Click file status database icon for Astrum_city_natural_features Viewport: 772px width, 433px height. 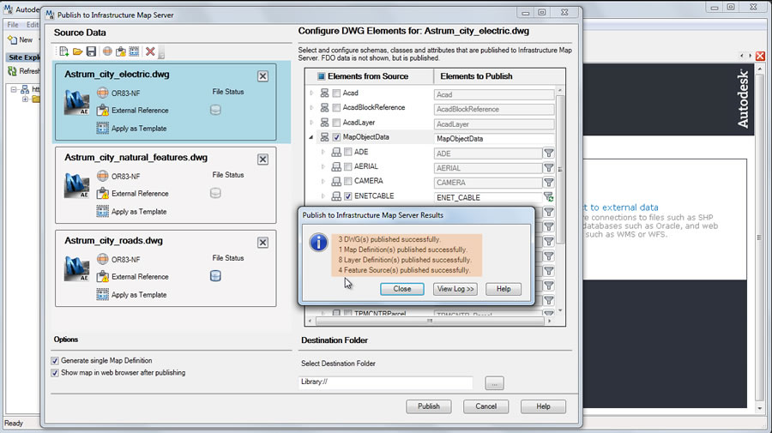(215, 193)
